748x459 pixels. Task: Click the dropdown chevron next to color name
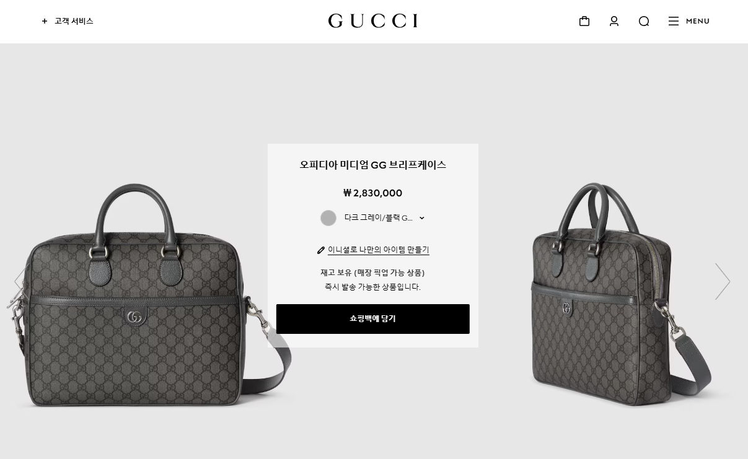pyautogui.click(x=422, y=218)
